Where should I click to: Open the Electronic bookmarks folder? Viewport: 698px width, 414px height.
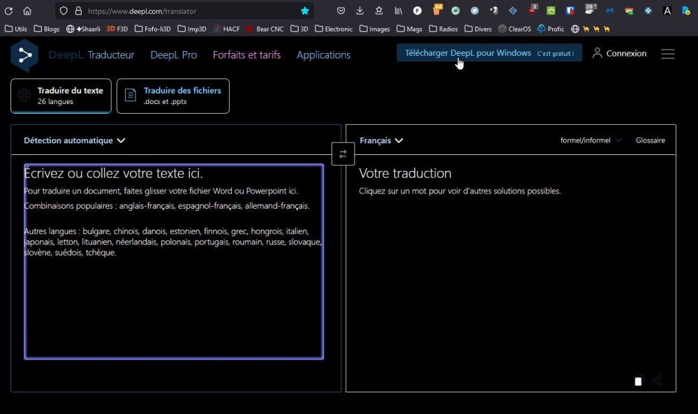[x=334, y=29]
